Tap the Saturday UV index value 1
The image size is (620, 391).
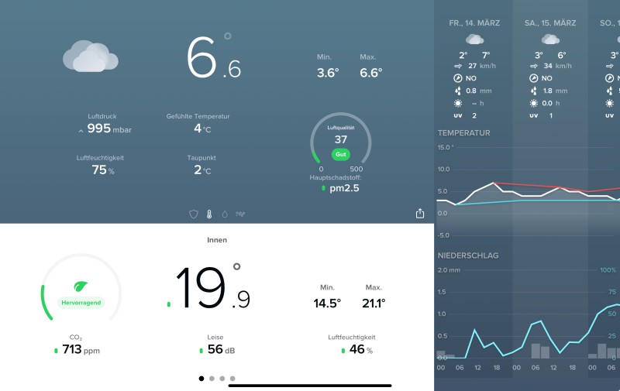coord(551,115)
